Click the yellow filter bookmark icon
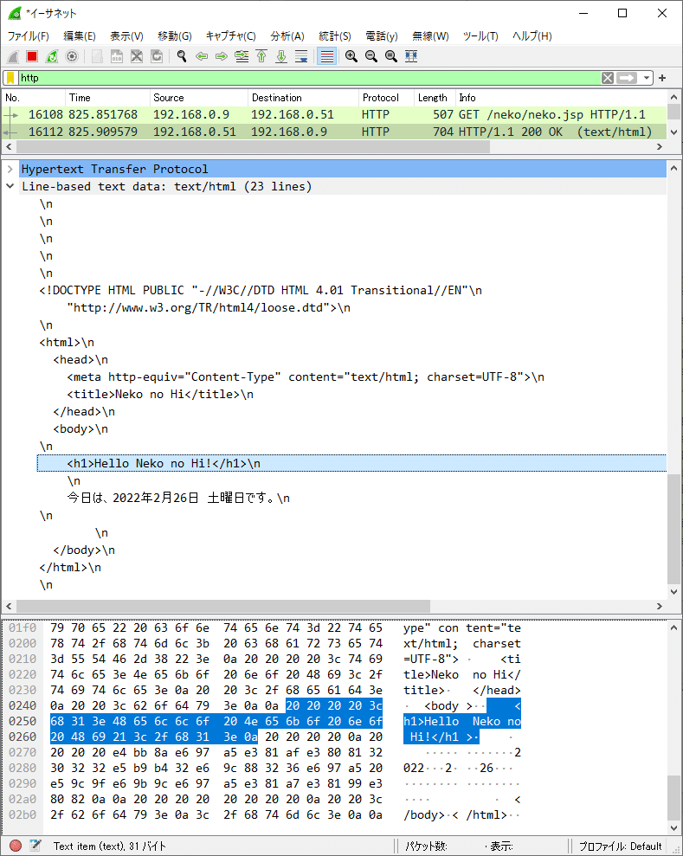 [10, 78]
